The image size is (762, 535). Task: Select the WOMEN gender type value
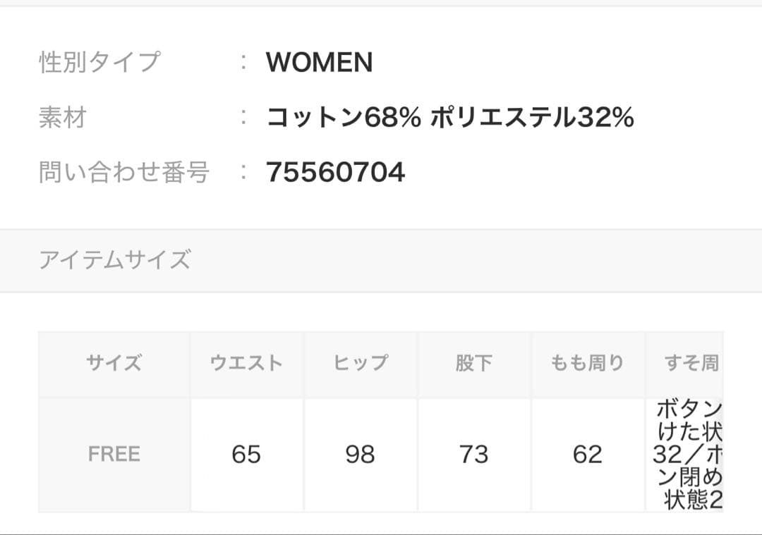(x=319, y=63)
